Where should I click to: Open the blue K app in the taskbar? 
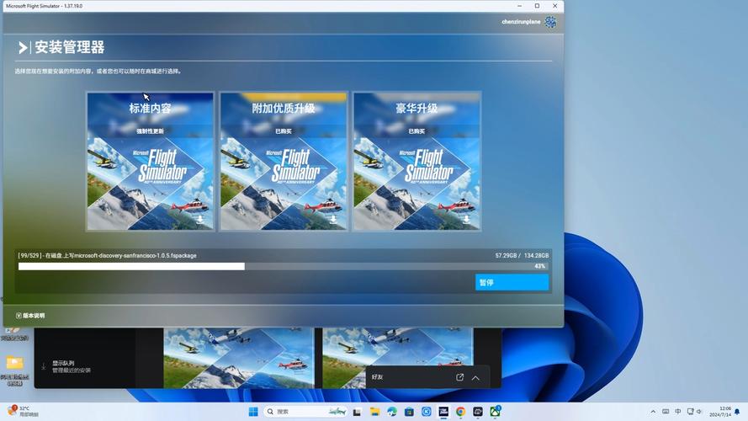(x=426, y=412)
